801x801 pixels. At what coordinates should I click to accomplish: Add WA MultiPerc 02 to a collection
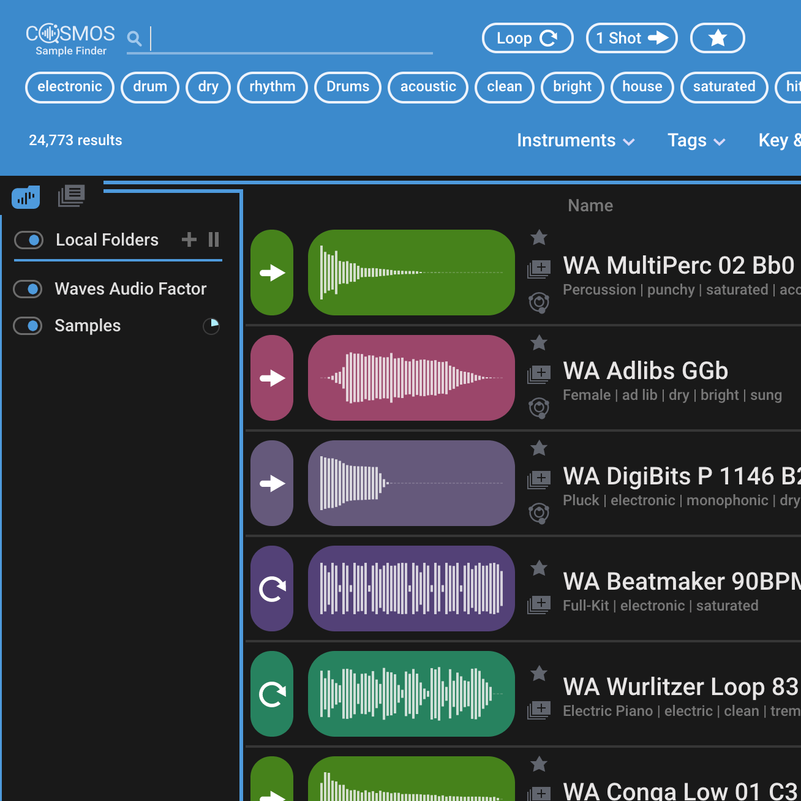point(539,269)
